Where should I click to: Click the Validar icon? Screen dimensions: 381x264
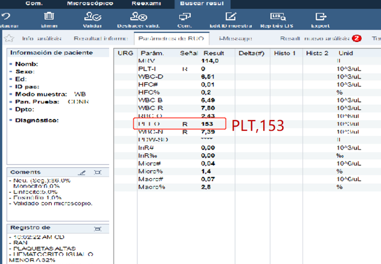pyautogui.click(x=92, y=17)
